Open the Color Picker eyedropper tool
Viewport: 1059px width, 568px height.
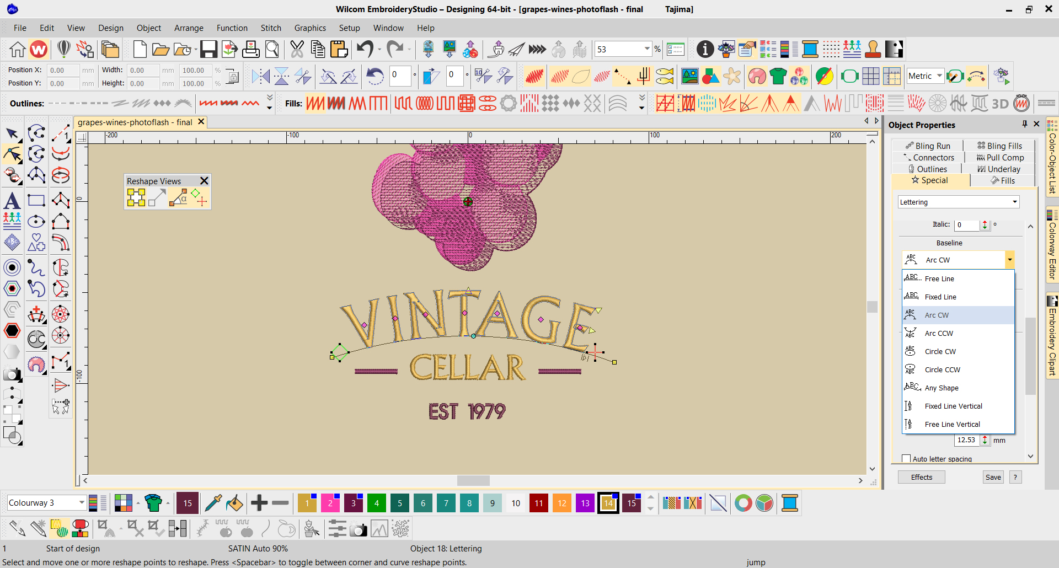coord(214,503)
